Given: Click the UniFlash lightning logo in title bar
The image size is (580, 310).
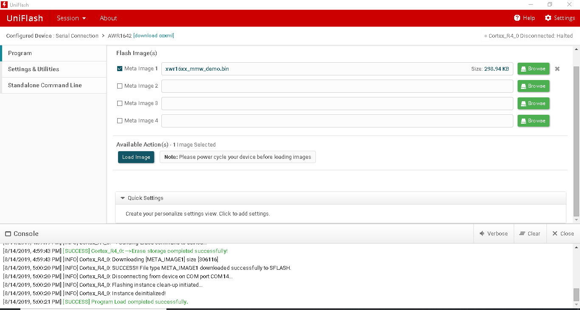Looking at the screenshot, I should [x=5, y=5].
